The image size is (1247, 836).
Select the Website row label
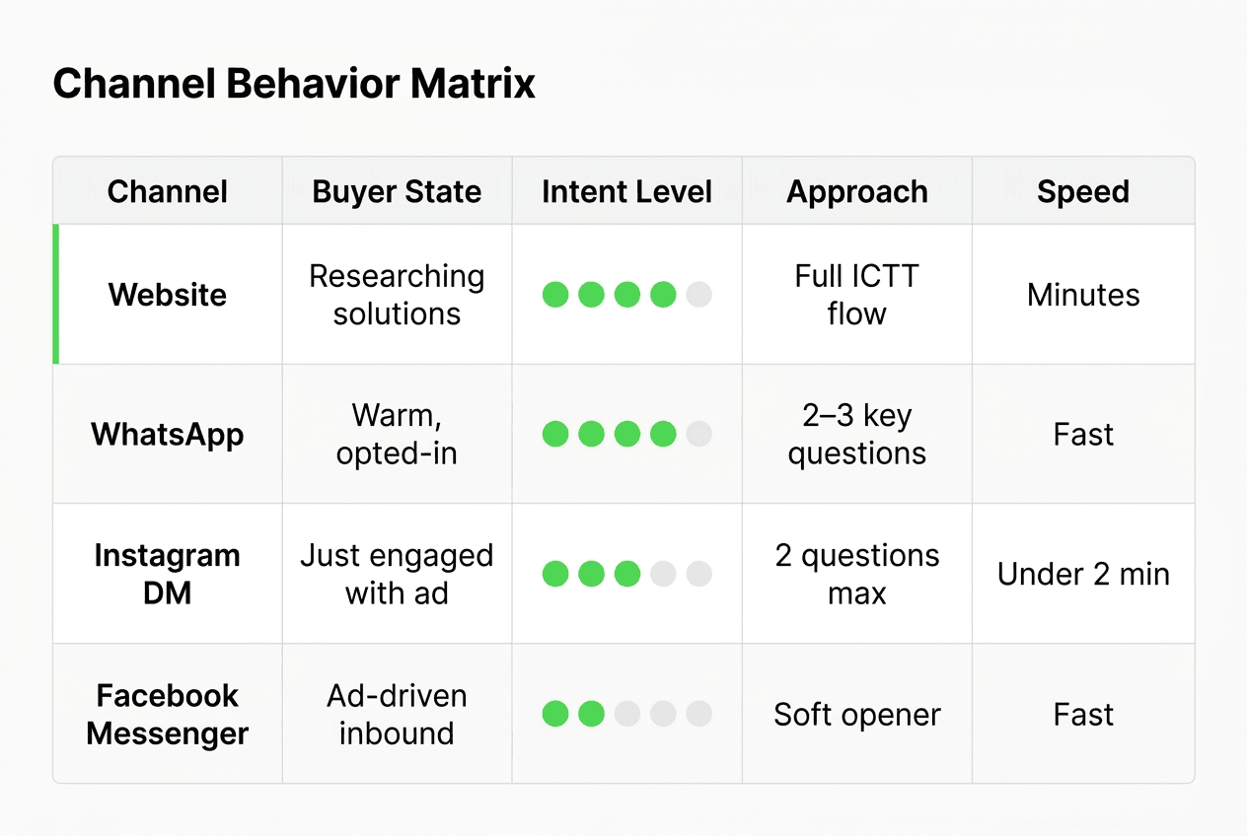click(x=168, y=295)
